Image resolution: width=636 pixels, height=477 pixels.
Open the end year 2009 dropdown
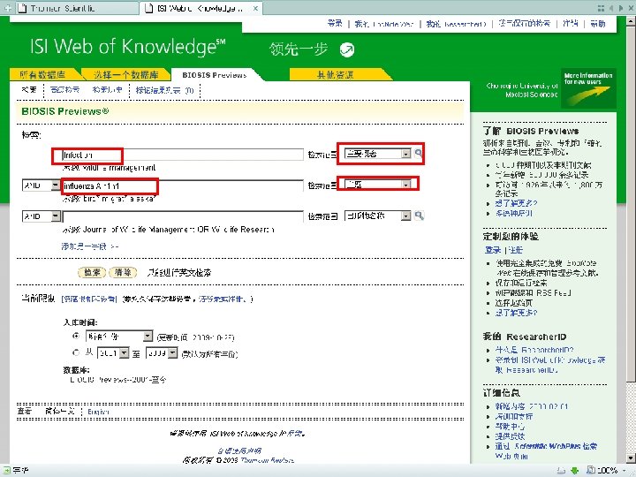point(162,353)
